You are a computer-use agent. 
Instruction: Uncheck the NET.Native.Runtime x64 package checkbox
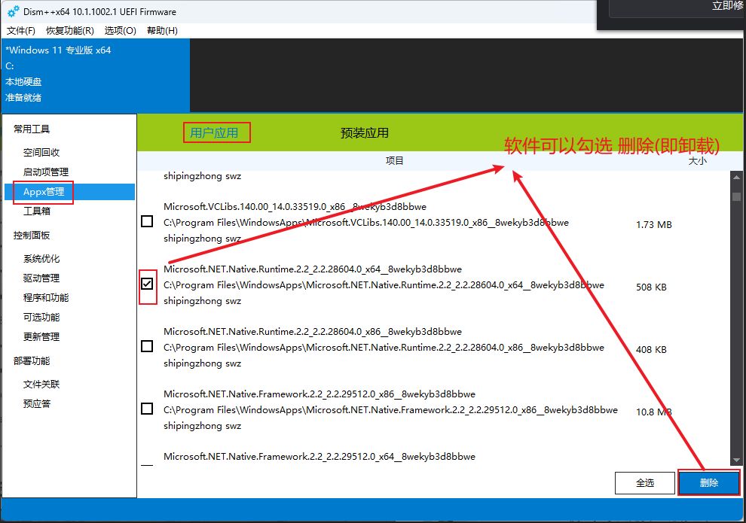point(147,284)
